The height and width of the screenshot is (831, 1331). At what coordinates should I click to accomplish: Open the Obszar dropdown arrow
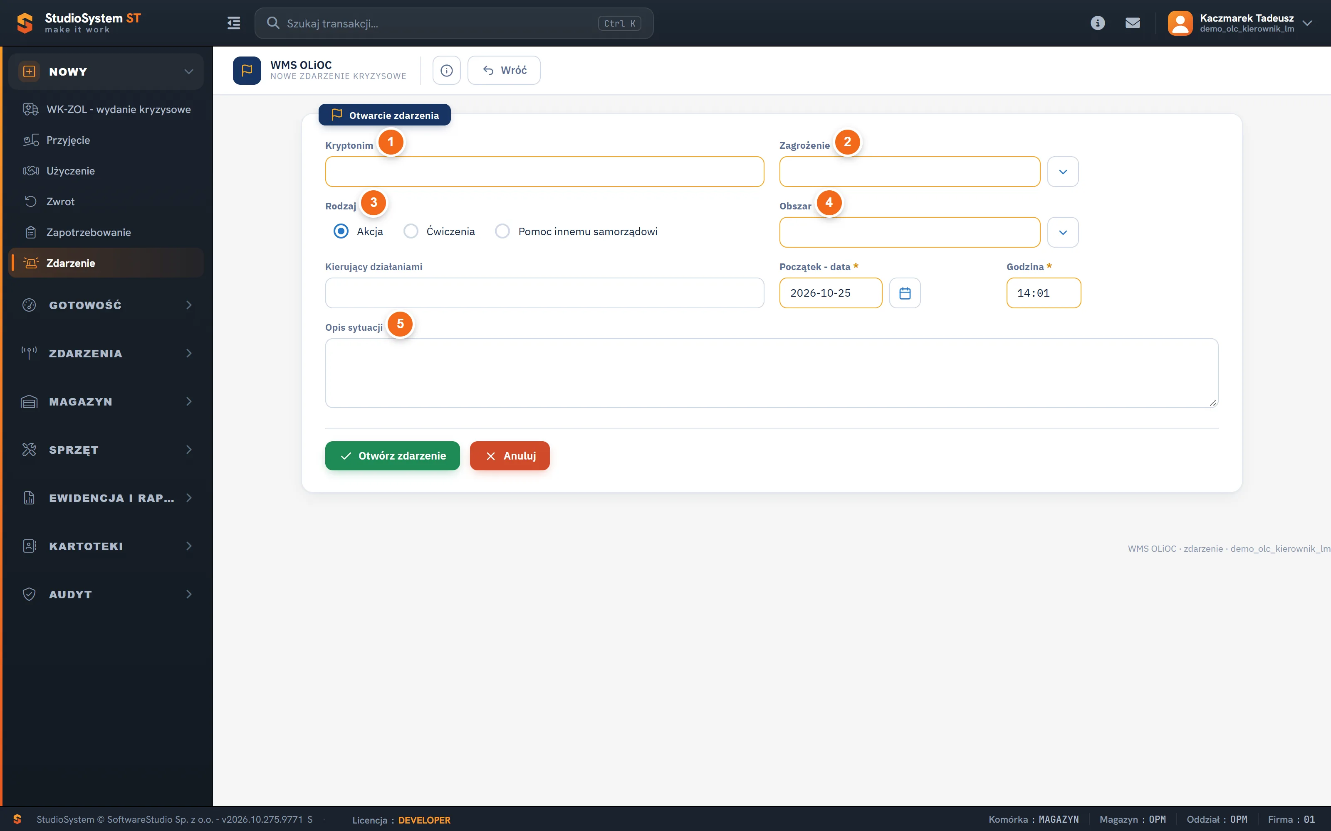coord(1063,233)
